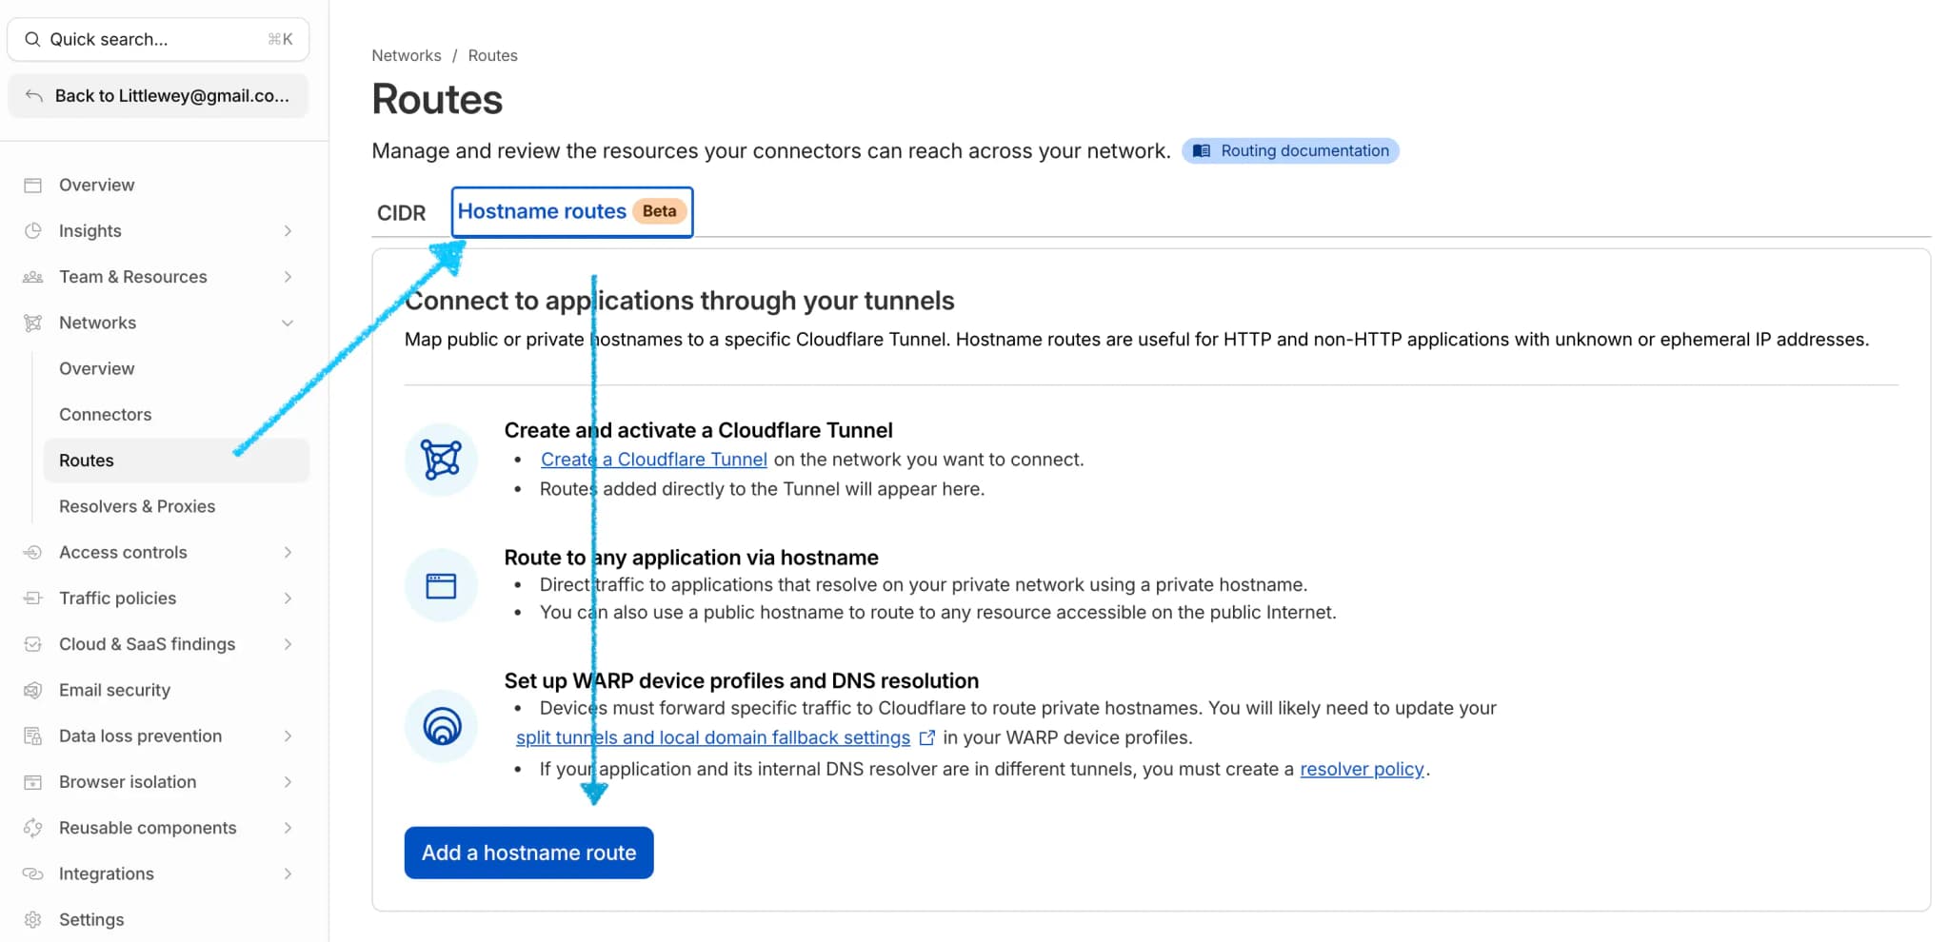Switch to the CIDR tab
This screenshot has width=1950, height=942.
[x=401, y=212]
